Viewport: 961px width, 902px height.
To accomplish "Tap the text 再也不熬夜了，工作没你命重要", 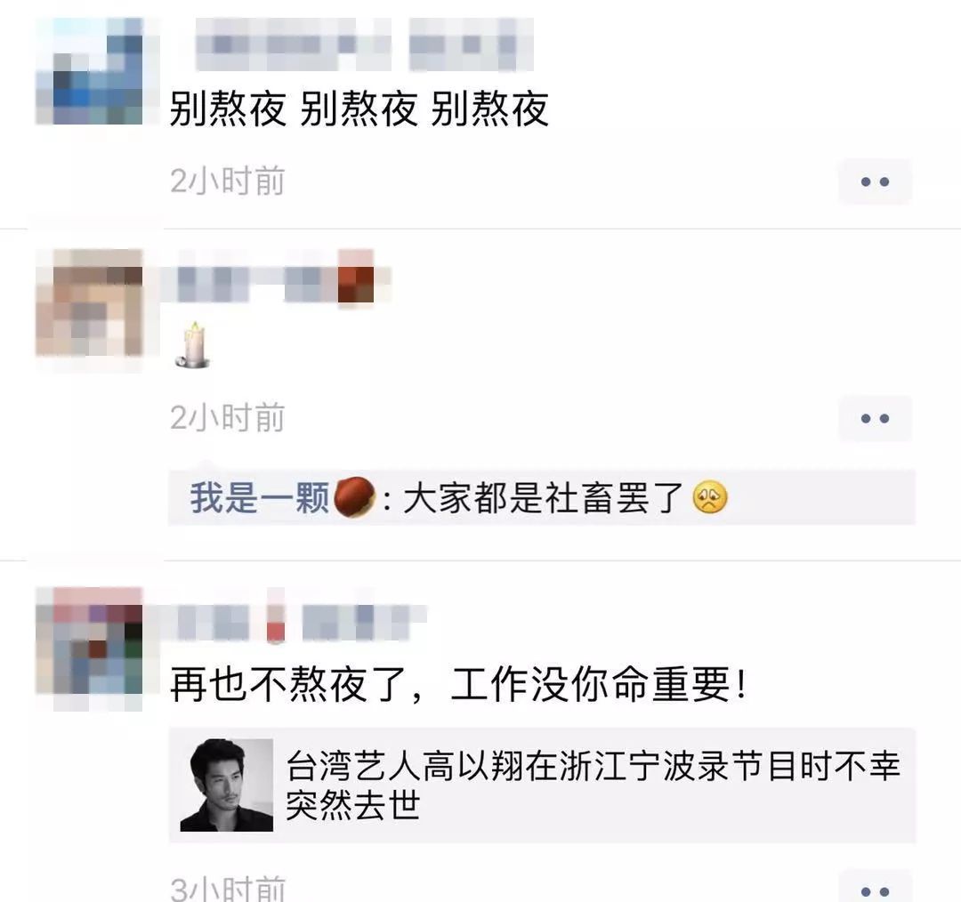I will [x=458, y=684].
